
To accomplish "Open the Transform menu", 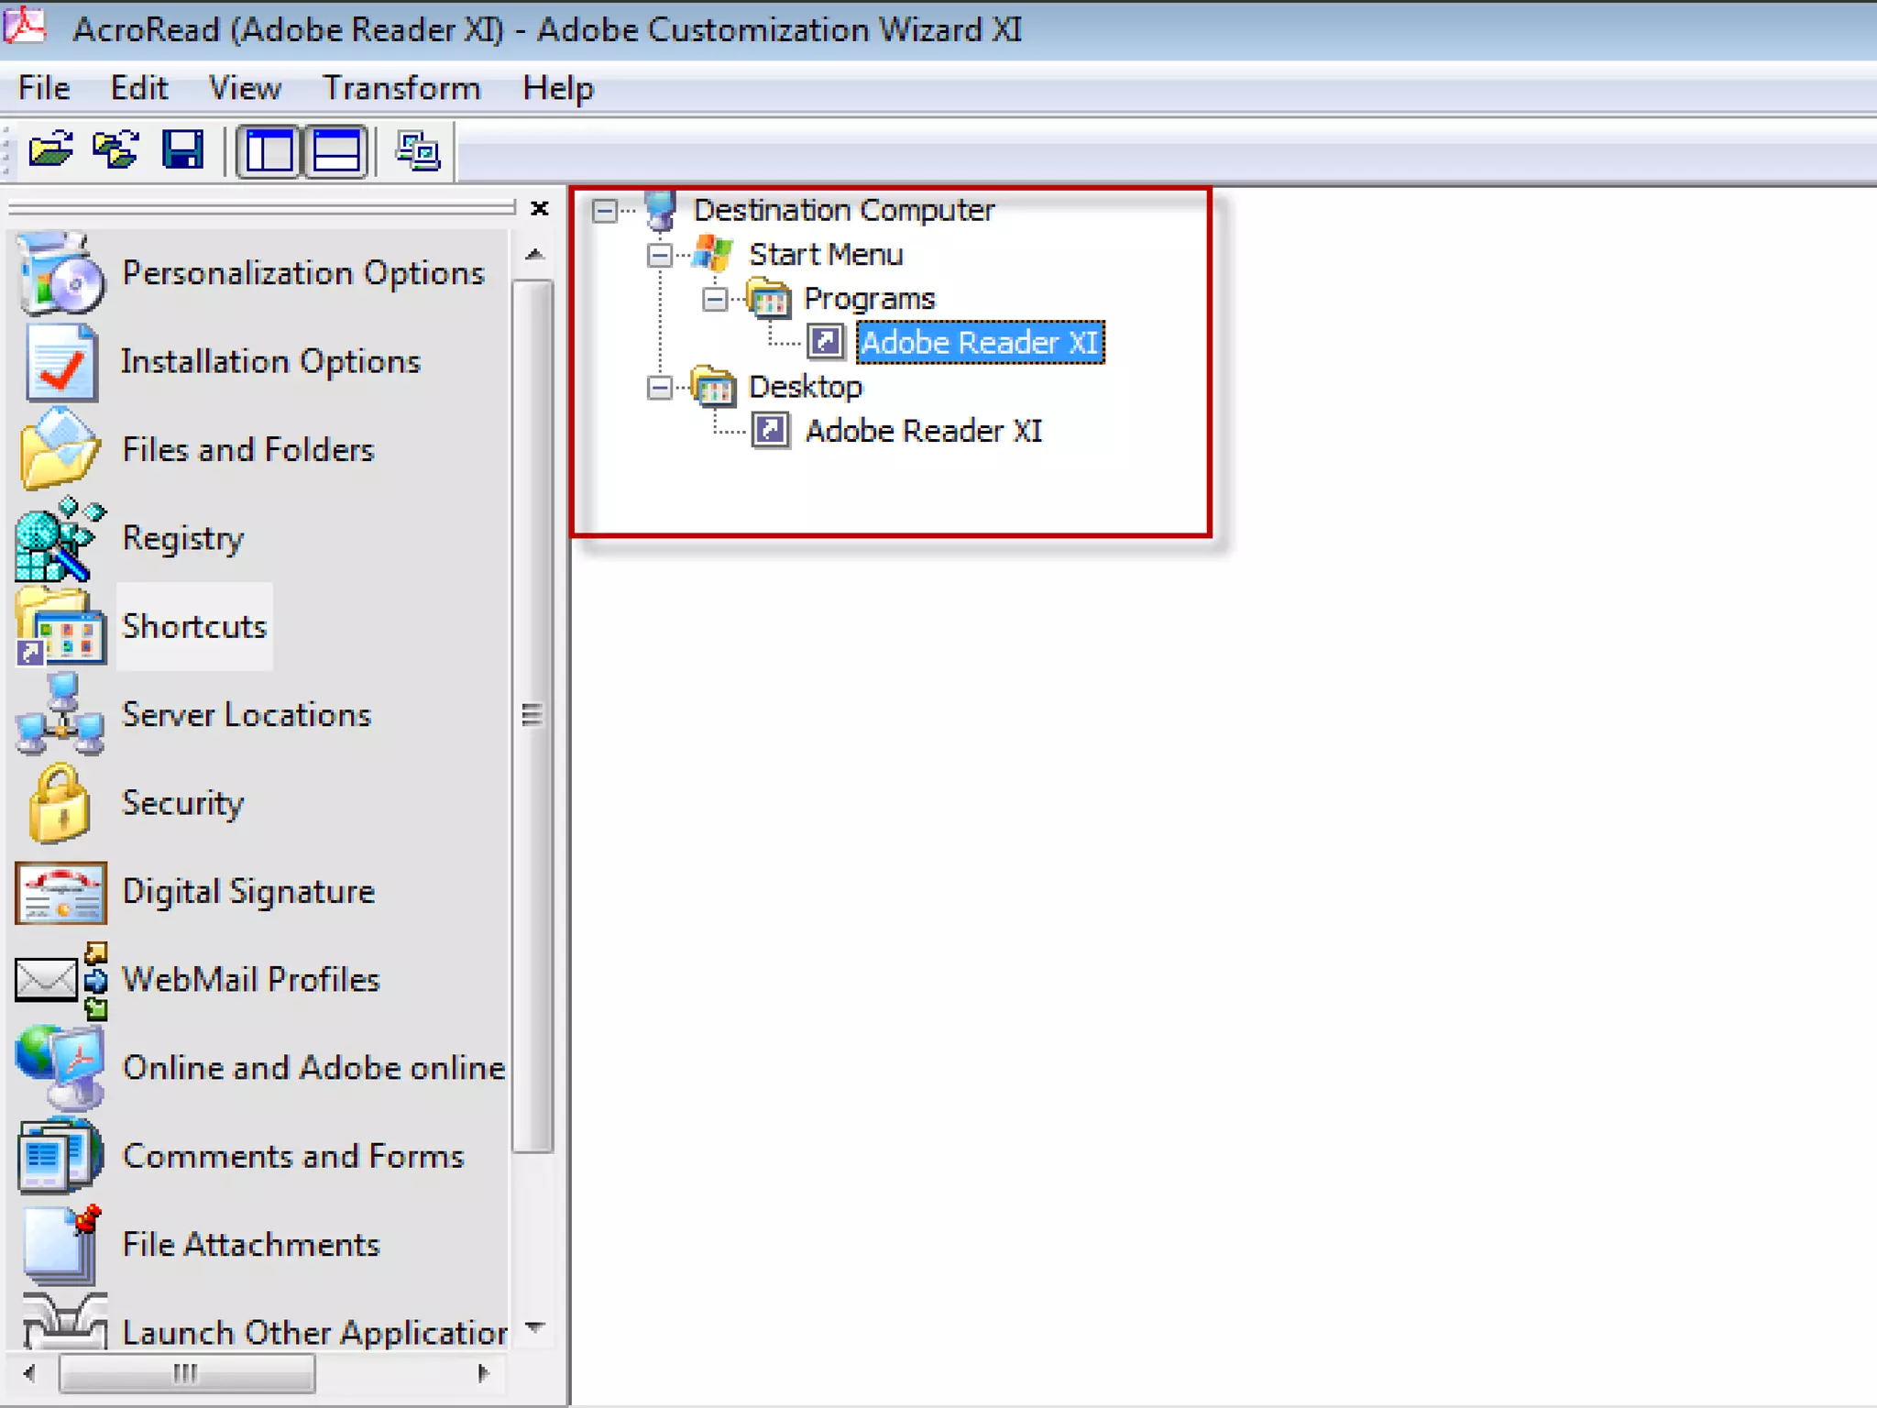I will coord(401,88).
